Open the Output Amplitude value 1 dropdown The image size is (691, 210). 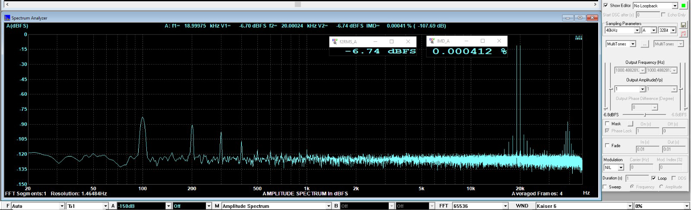pos(642,89)
